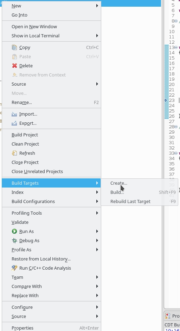Click the Export icon
180x331 pixels.
pos(14,123)
